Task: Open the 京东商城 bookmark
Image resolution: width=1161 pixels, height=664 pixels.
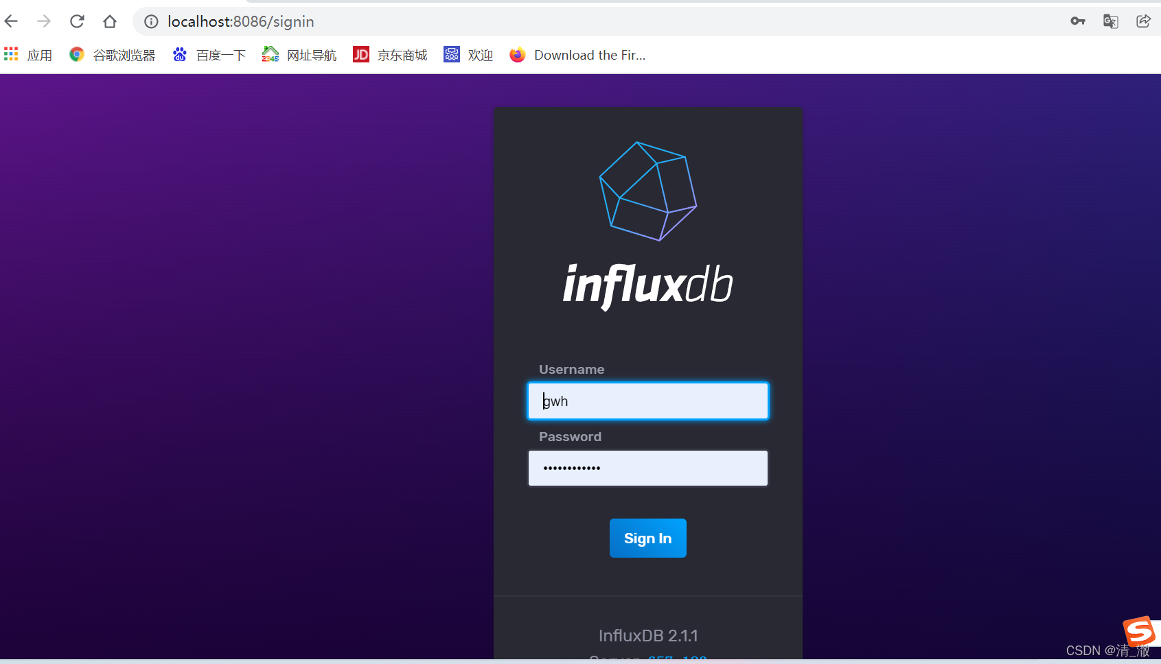Action: (x=390, y=55)
